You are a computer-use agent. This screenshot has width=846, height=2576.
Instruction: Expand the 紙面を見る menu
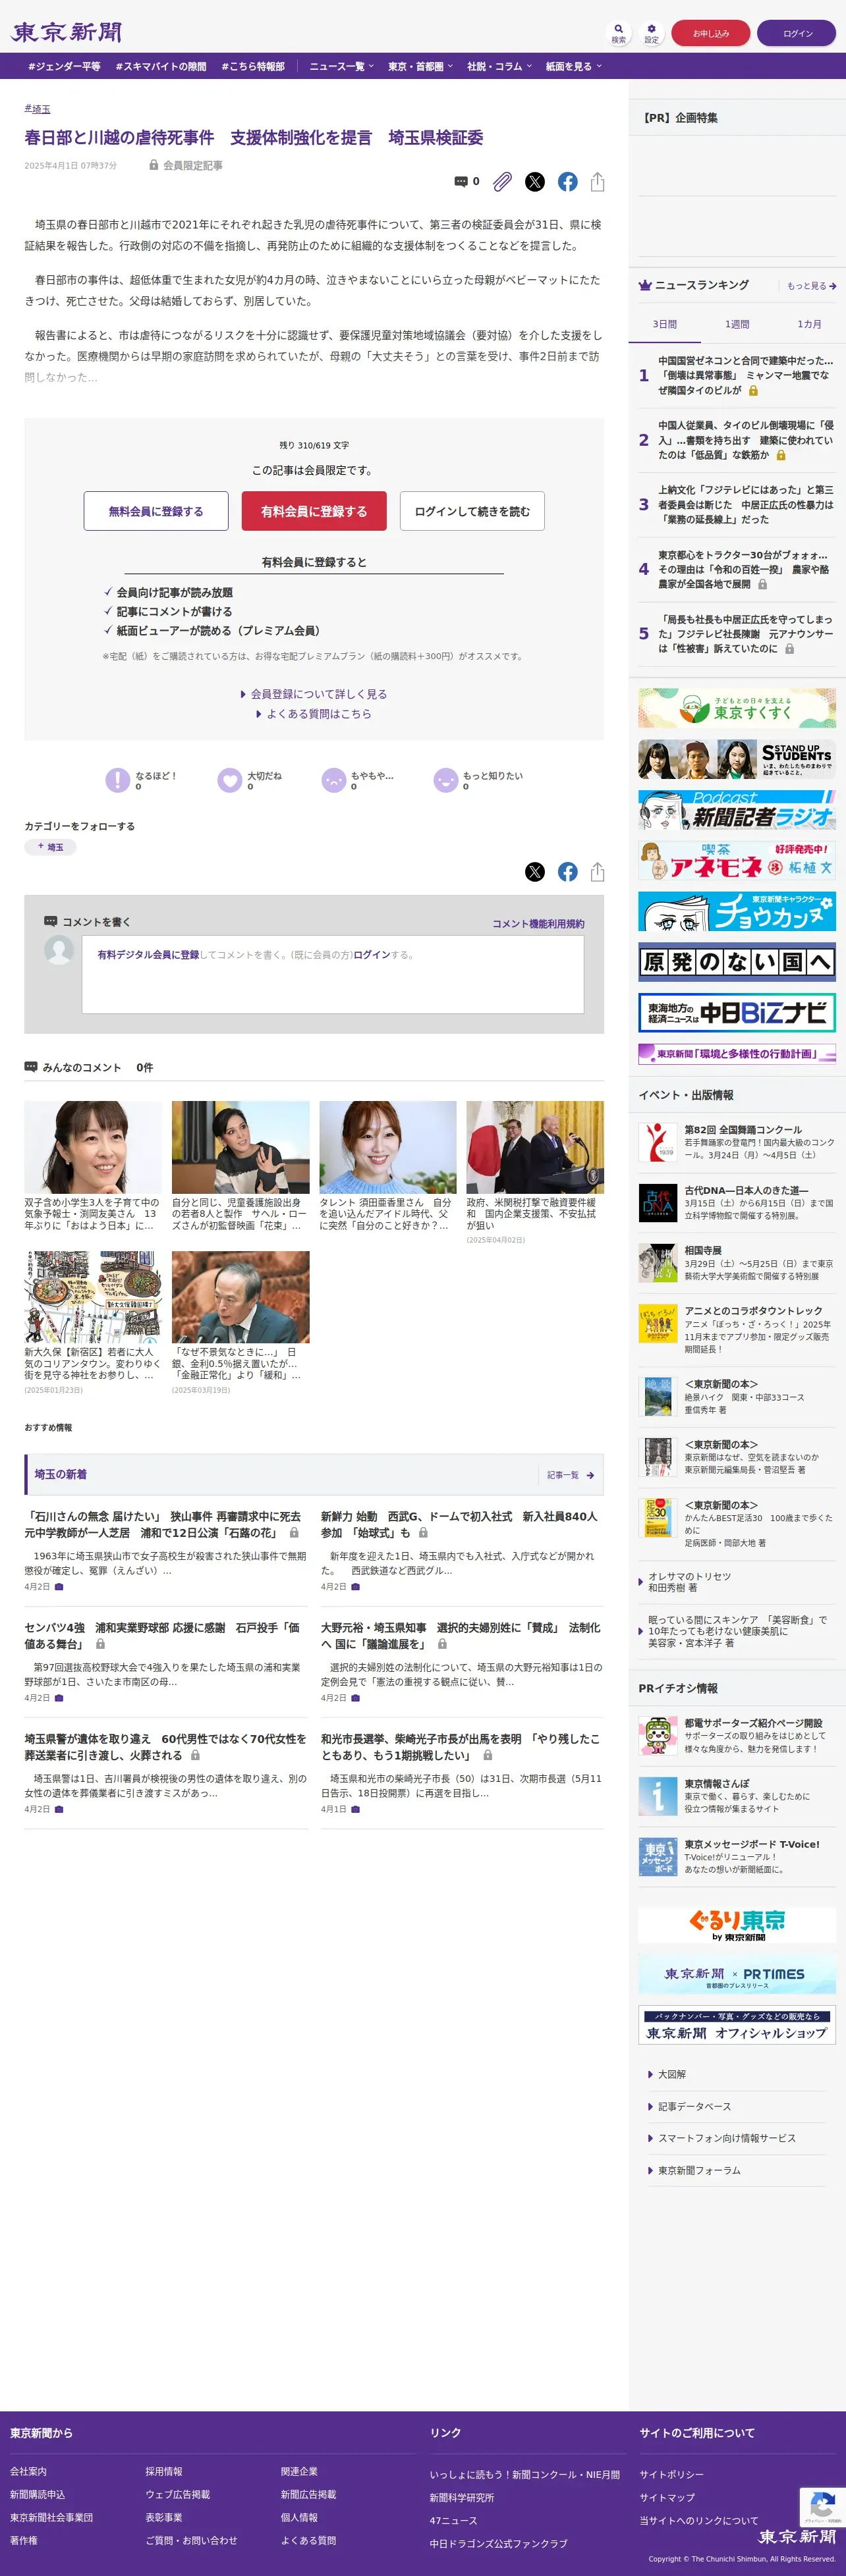pos(574,66)
